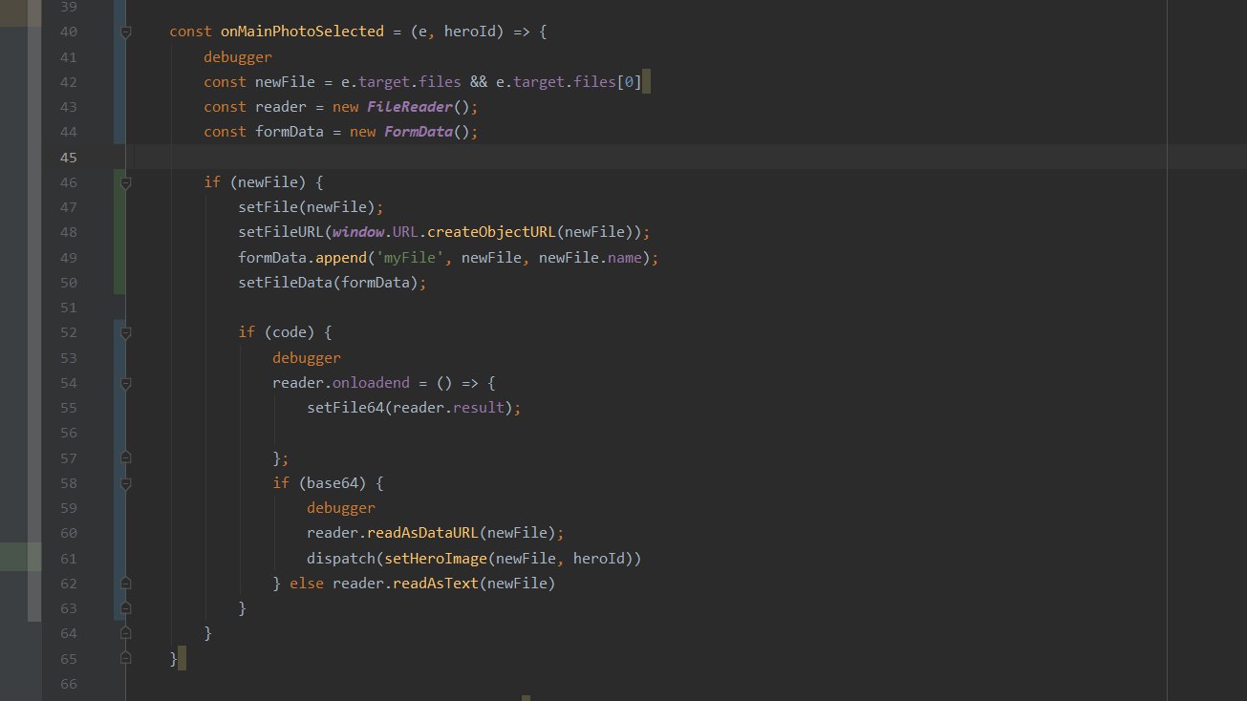
Task: Click the FileReader class name
Action: click(x=410, y=107)
